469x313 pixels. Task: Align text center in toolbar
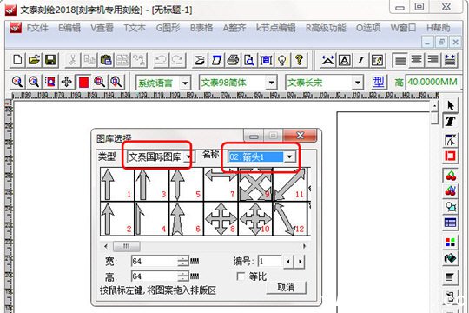(x=416, y=60)
